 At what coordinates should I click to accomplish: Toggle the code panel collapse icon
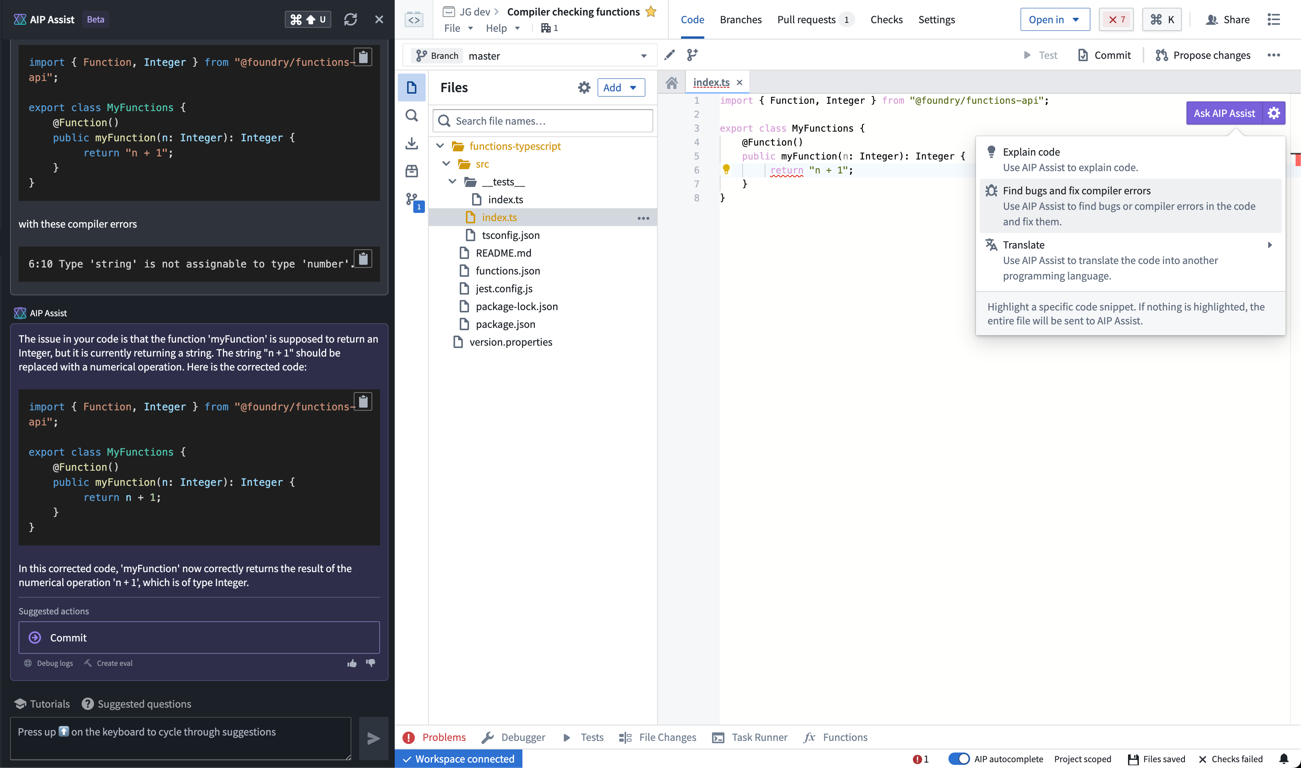[x=414, y=20]
